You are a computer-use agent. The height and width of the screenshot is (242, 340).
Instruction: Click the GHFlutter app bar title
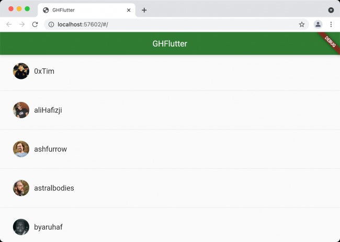169,44
